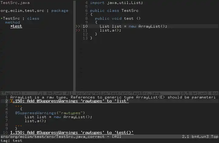Select the org.eclim.test.src package entry
The height and width of the screenshot is (143, 219).
click(34, 11)
